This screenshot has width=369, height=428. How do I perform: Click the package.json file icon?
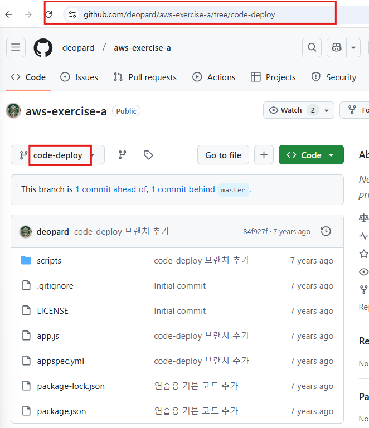26,411
